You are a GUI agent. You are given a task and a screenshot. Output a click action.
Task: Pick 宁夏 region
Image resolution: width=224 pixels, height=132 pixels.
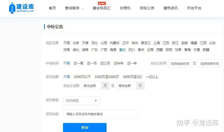coord(197,50)
